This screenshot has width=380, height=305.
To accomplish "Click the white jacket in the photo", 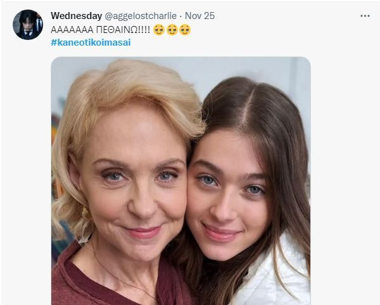I will [279, 279].
